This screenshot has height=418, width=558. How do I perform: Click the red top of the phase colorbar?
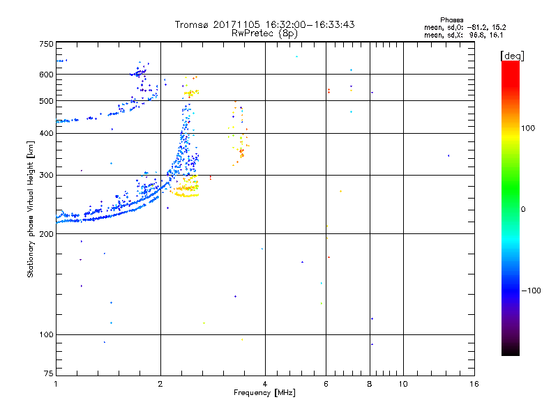[510, 65]
